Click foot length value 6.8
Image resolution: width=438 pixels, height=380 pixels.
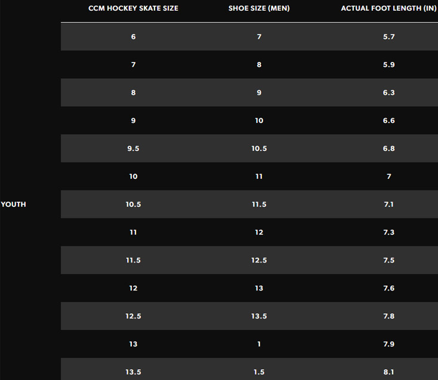[x=388, y=149]
